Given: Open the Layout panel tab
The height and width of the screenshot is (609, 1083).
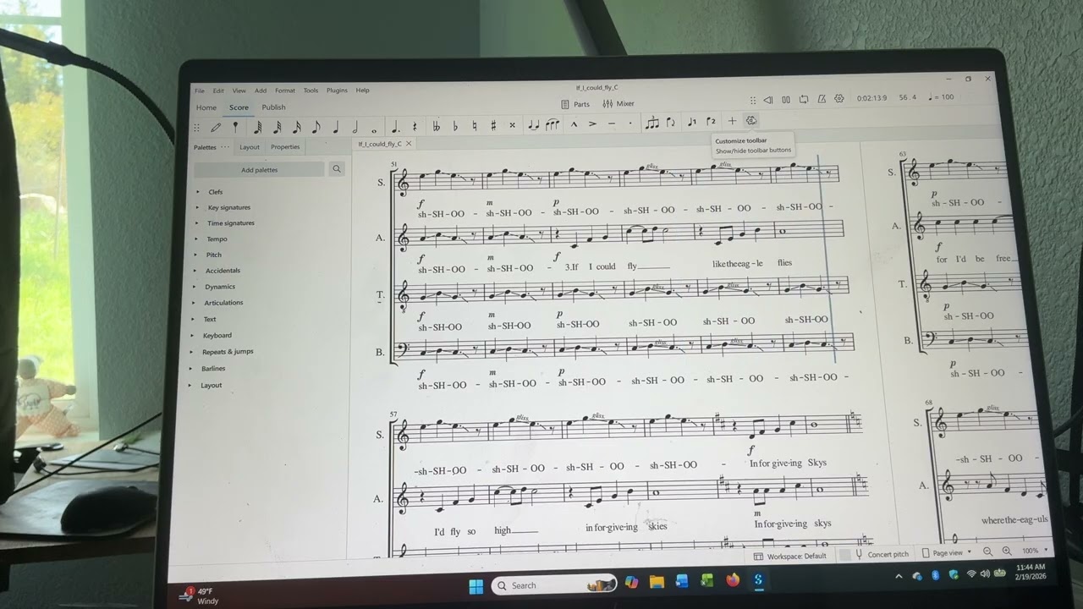Looking at the screenshot, I should 250,147.
